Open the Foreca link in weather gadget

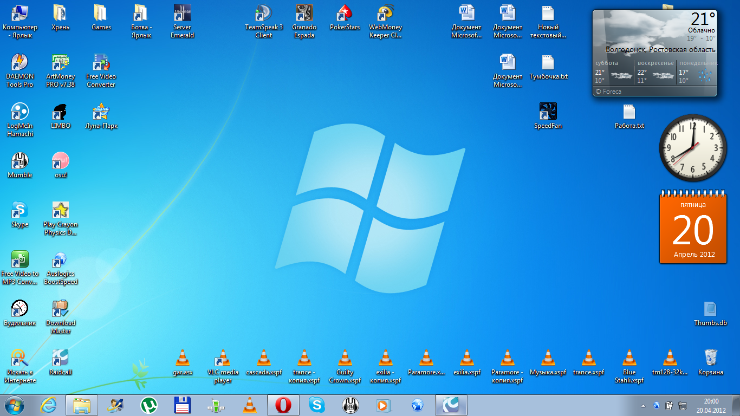tap(608, 92)
